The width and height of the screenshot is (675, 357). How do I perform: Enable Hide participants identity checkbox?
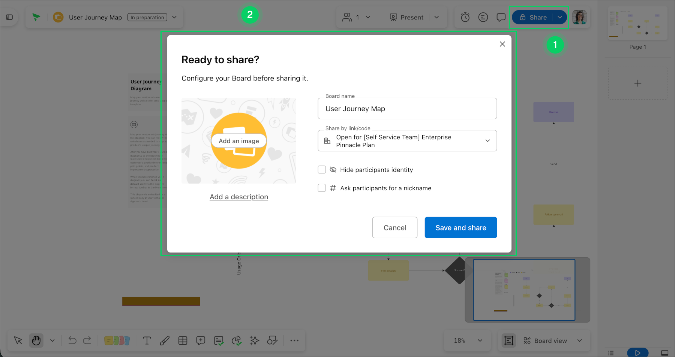[322, 170]
